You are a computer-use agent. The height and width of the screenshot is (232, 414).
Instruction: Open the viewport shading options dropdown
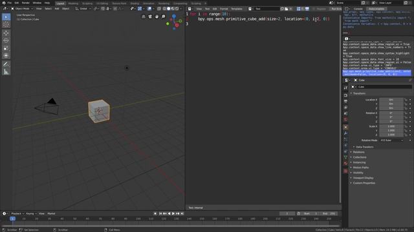pos(181,8)
